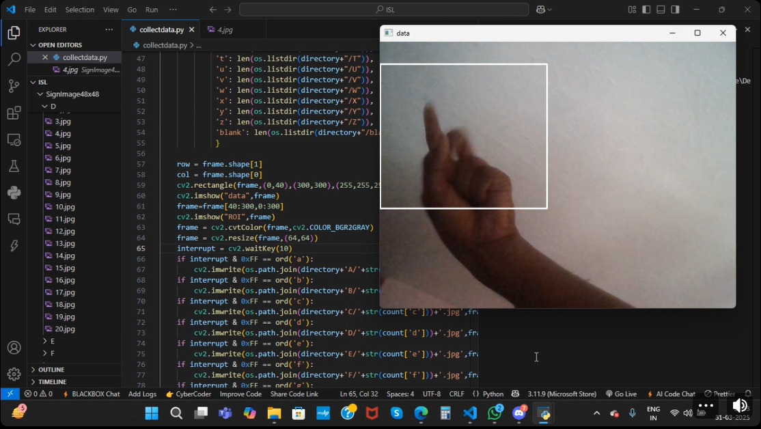Viewport: 761px width, 429px height.
Task: Select 4.jpg in Open Editors list
Action: point(74,70)
